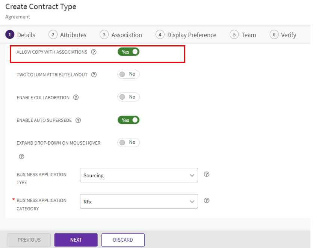
Task: Click help icon beside Business Application Category dropdown
Action: 206,200
